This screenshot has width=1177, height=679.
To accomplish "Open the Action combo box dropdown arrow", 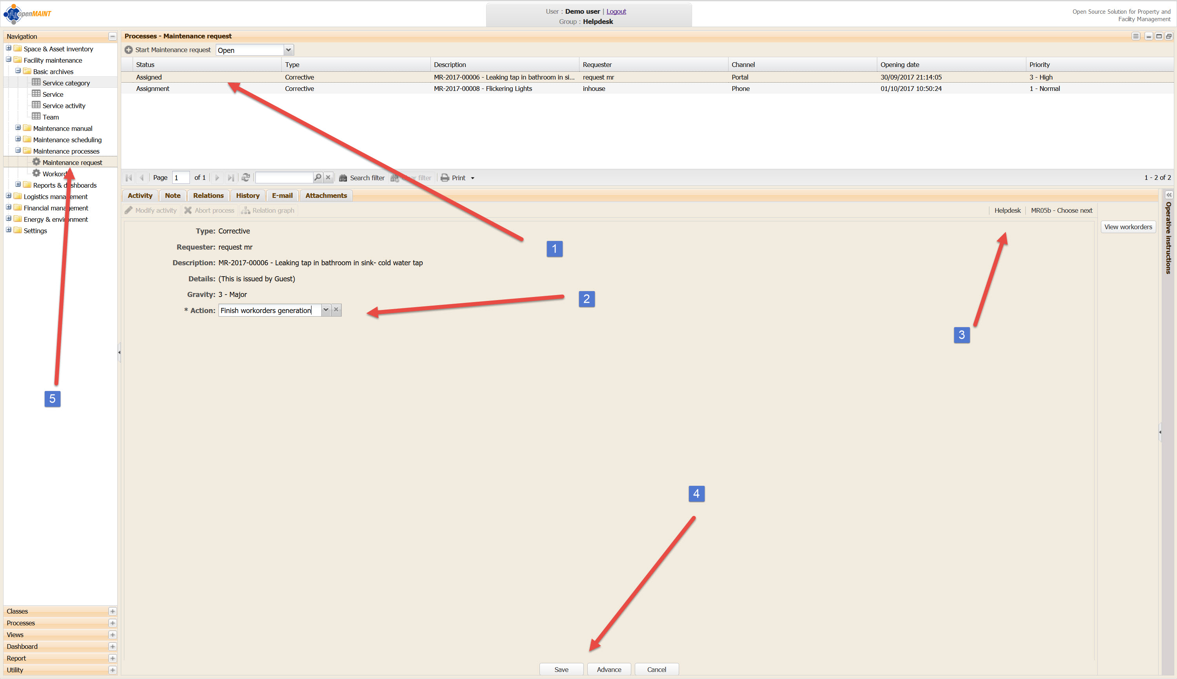I will (326, 310).
